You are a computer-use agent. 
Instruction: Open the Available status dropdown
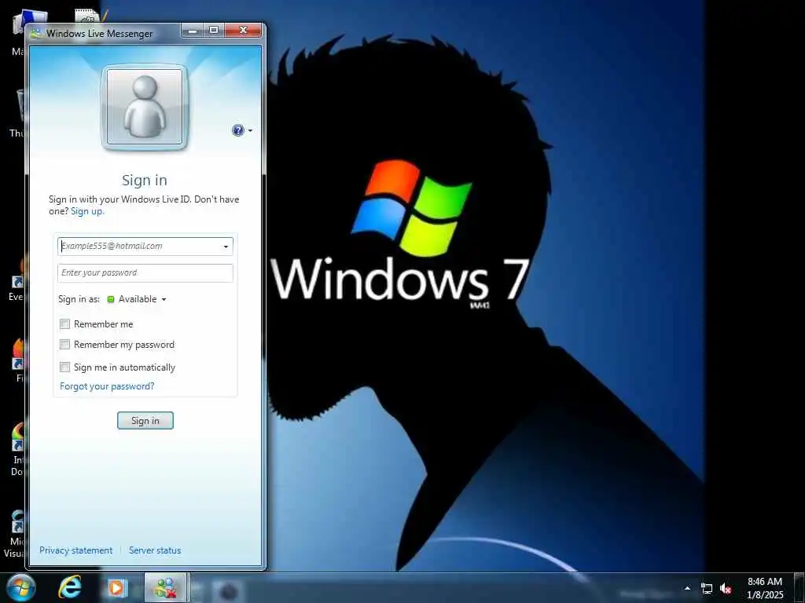(x=137, y=299)
